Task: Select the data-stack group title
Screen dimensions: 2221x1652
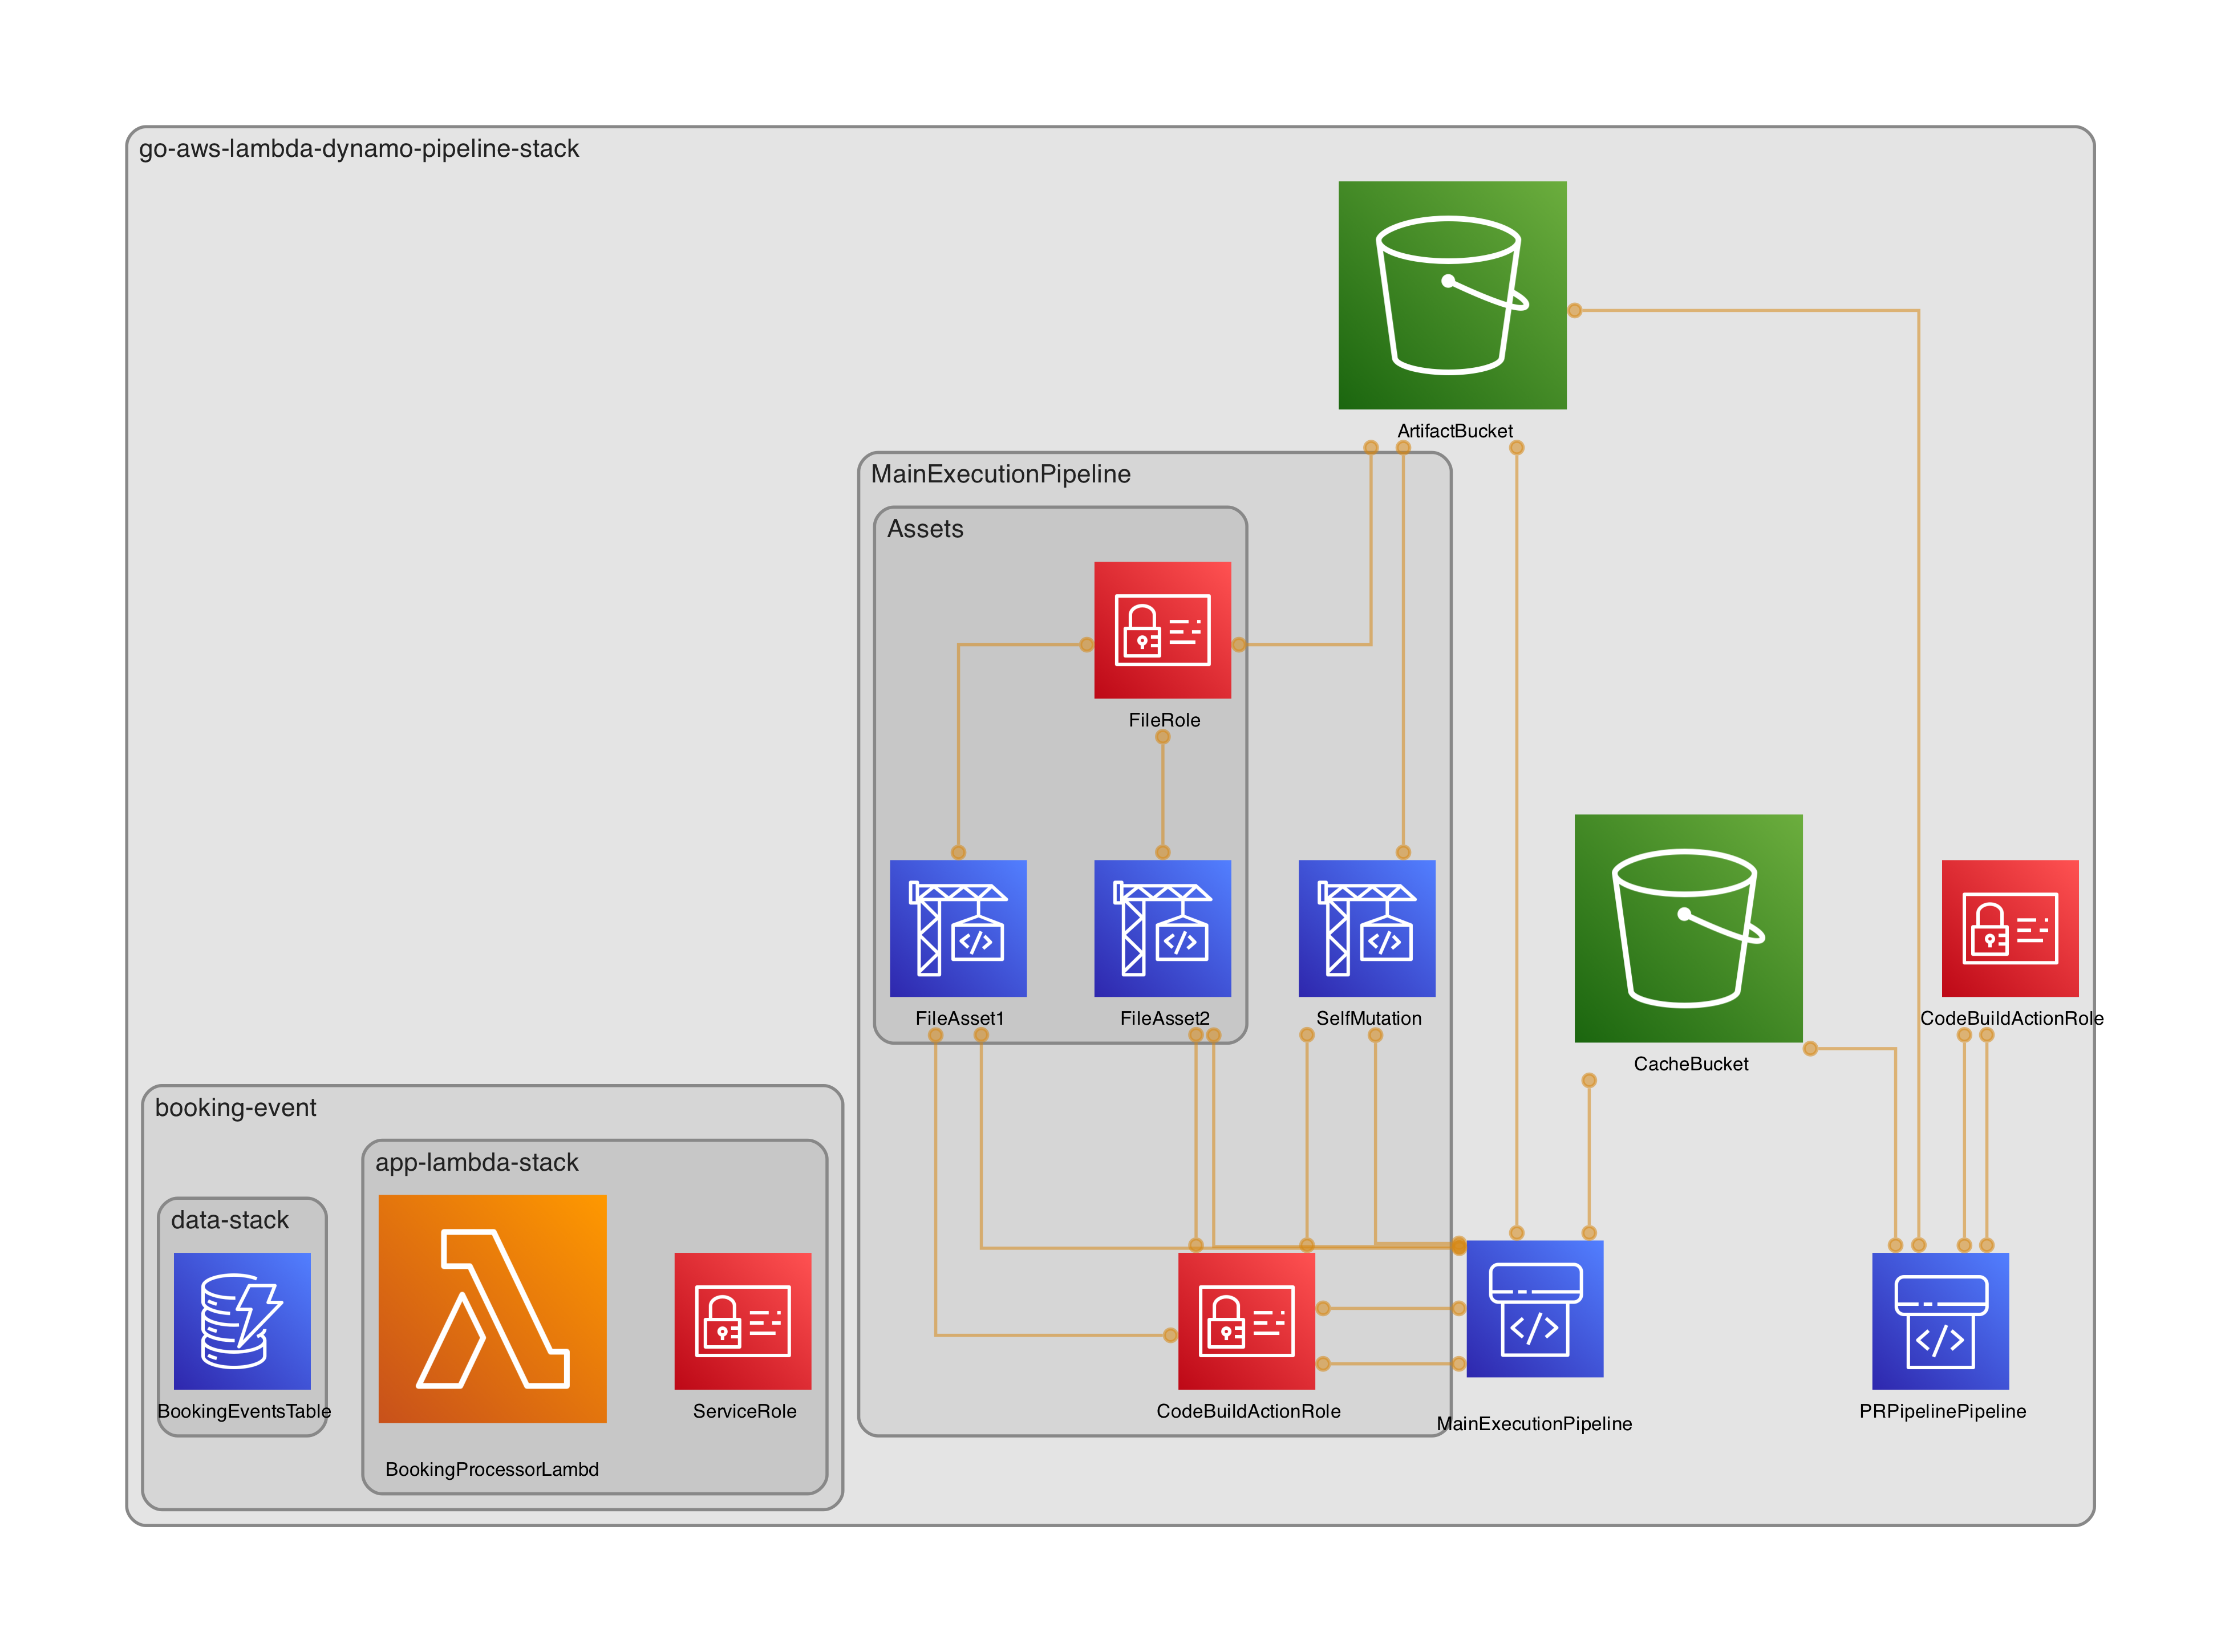Action: pos(229,1220)
